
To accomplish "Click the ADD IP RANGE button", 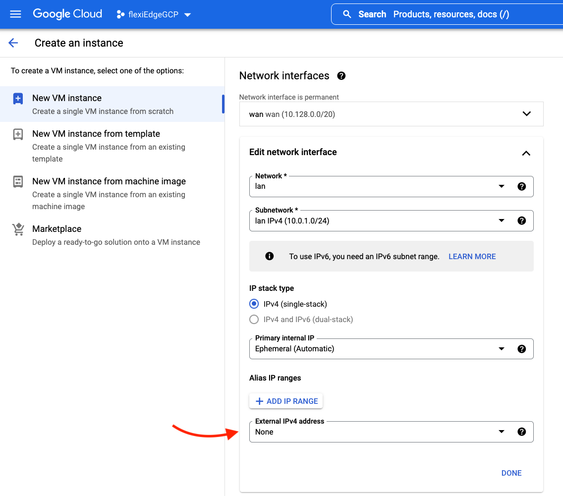I will coord(286,401).
